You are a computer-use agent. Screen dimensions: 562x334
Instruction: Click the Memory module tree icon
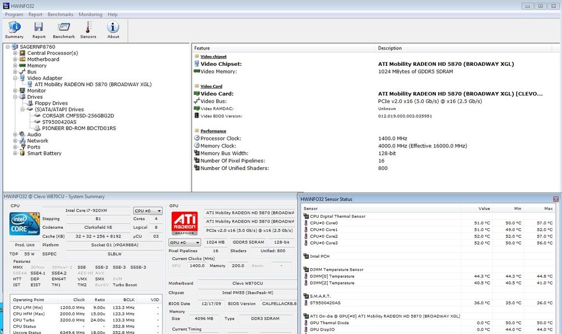tap(23, 65)
